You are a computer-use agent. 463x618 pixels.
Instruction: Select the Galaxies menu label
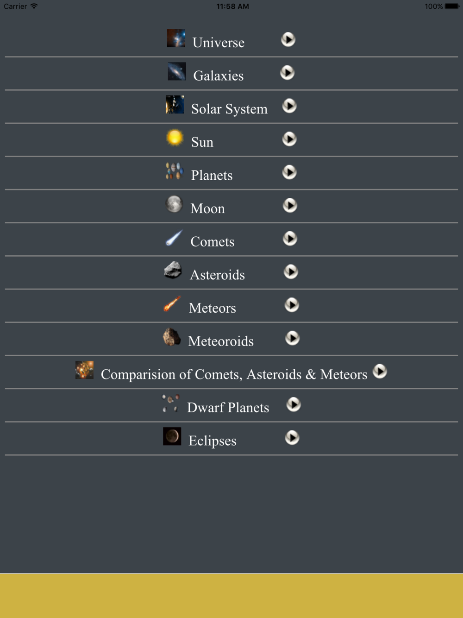click(x=218, y=76)
